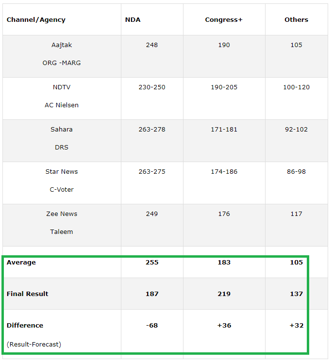
Task: Select Others difference value +32
Action: pos(296,326)
